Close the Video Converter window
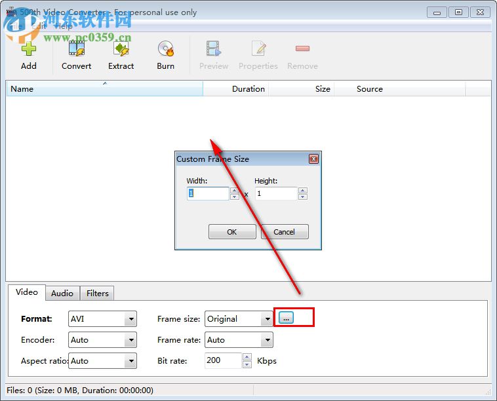 tap(480, 12)
